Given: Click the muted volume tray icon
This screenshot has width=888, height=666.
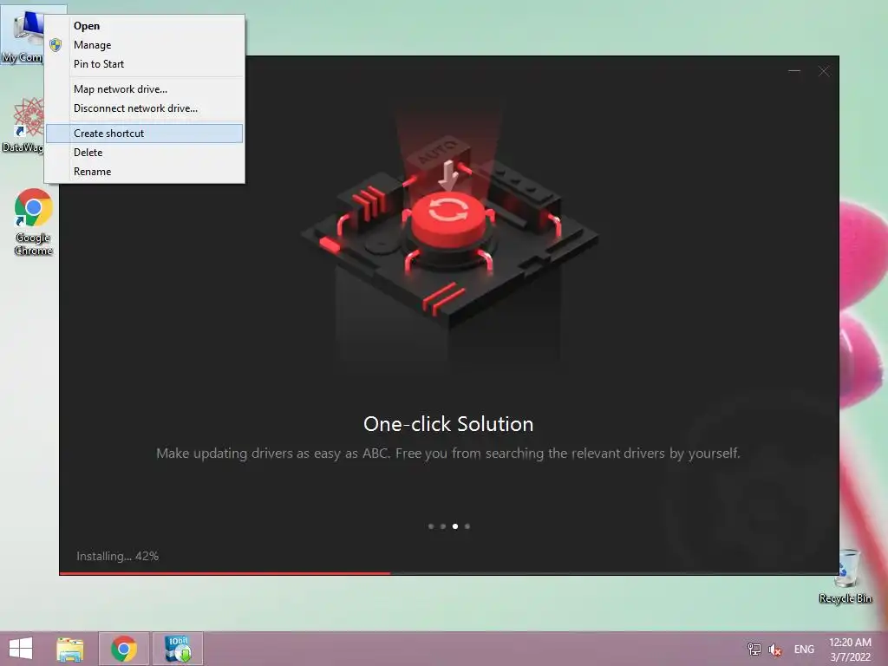Looking at the screenshot, I should (775, 649).
